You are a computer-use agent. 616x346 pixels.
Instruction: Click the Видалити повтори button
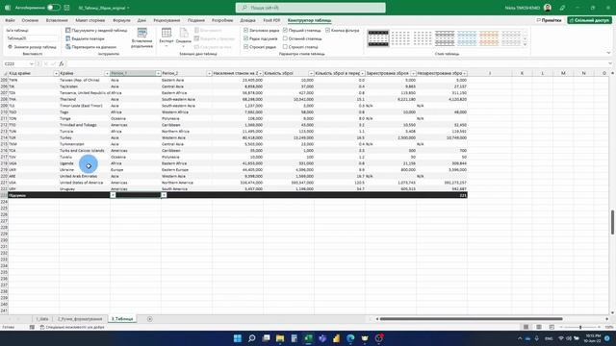pyautogui.click(x=85, y=38)
